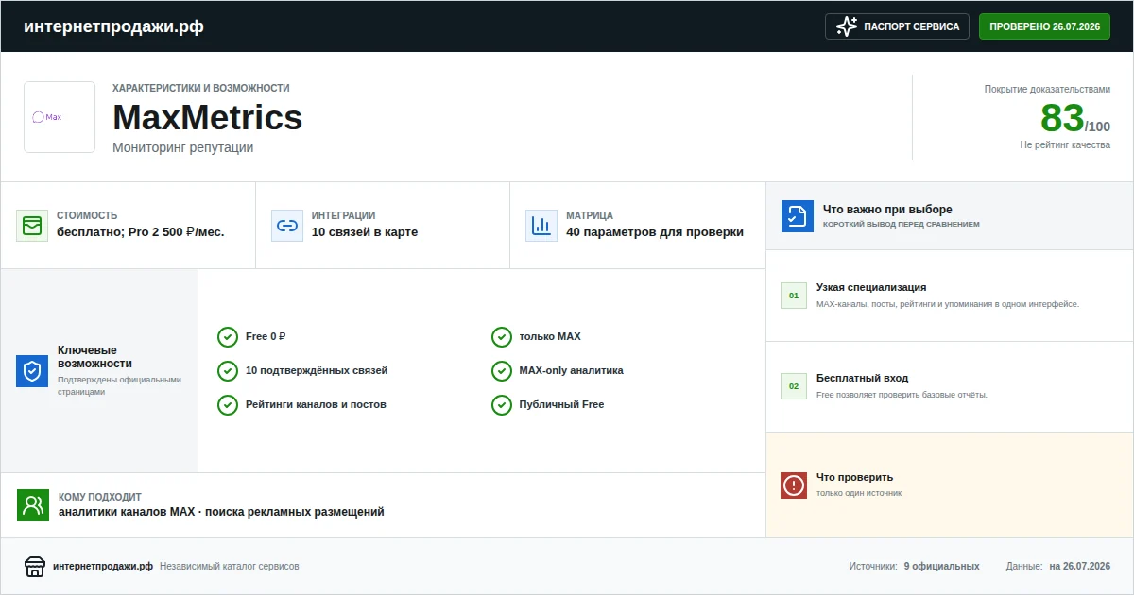Click the people icon beside Кому подходит
This screenshot has width=1134, height=595.
tap(33, 505)
